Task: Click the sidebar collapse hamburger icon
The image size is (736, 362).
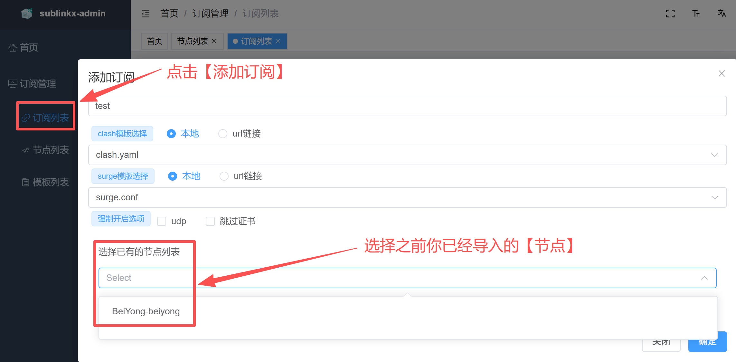Action: pos(146,14)
